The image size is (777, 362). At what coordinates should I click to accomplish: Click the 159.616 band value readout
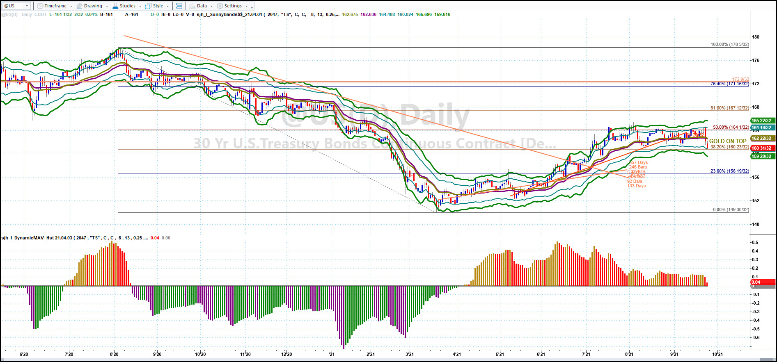coord(442,14)
